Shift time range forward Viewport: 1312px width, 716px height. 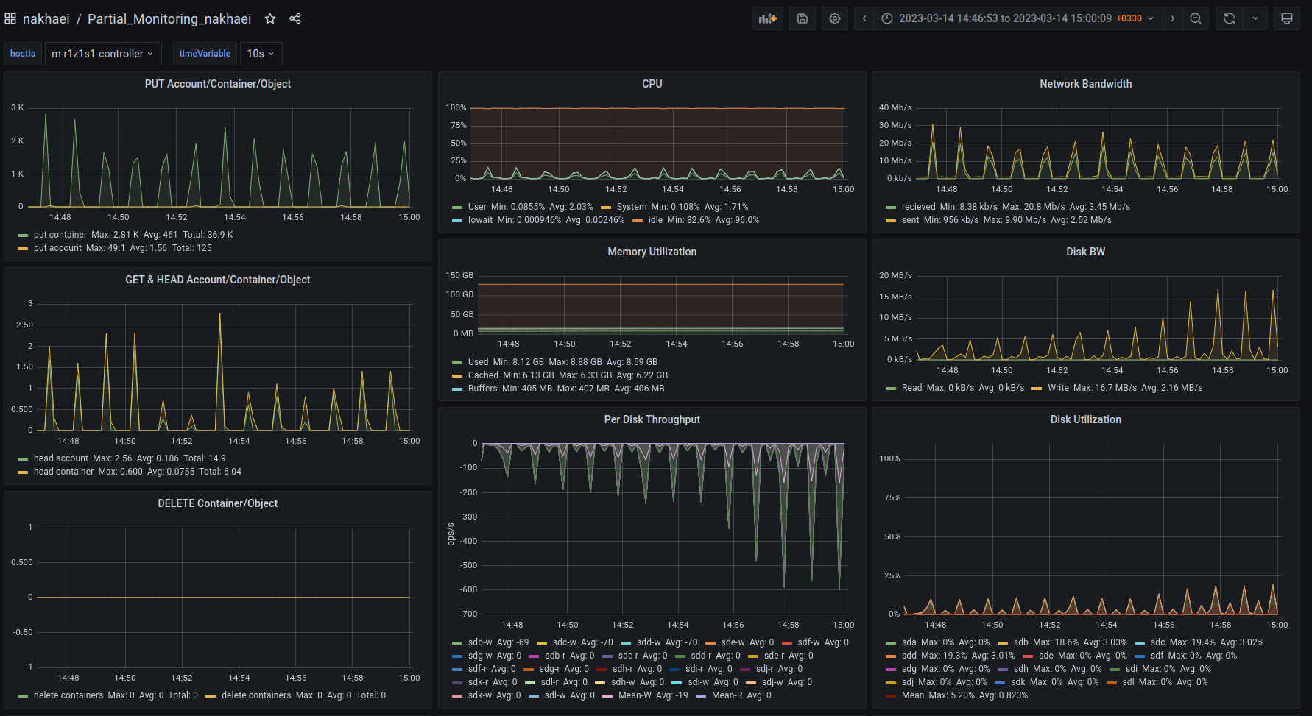point(1173,18)
